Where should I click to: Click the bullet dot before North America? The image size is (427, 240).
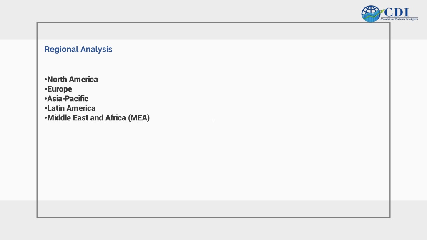click(x=46, y=80)
